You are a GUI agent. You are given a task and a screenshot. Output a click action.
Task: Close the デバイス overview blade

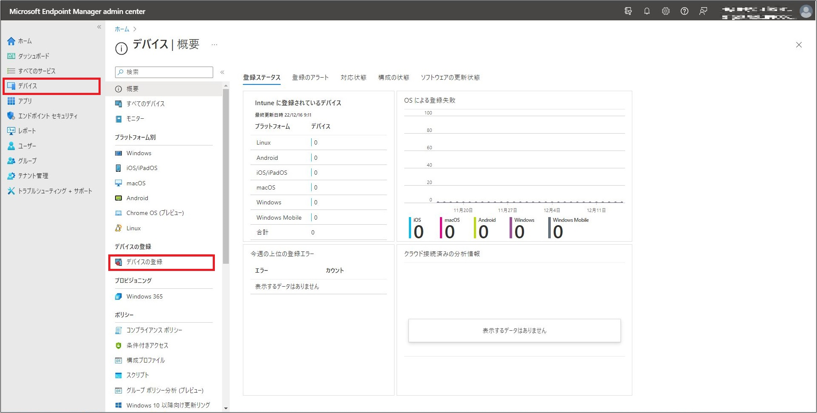[x=799, y=45]
